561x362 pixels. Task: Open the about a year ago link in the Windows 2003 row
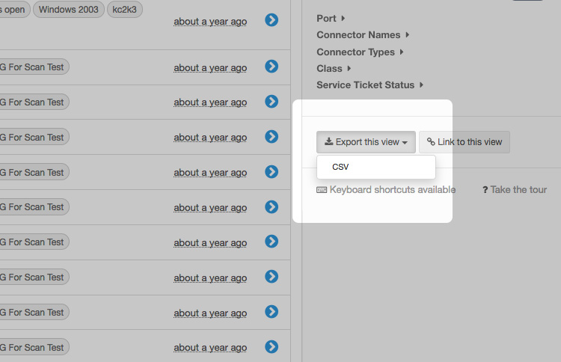click(x=210, y=21)
